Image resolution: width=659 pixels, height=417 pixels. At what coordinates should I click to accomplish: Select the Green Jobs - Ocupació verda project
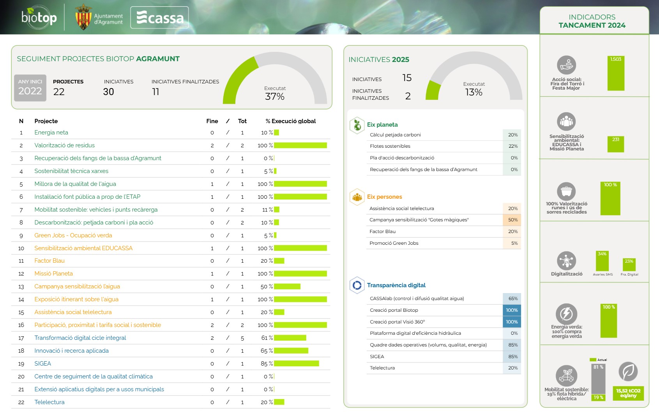73,235
